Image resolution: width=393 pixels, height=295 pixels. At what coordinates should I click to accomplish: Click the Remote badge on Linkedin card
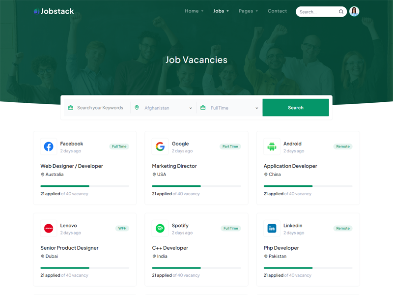coord(343,228)
